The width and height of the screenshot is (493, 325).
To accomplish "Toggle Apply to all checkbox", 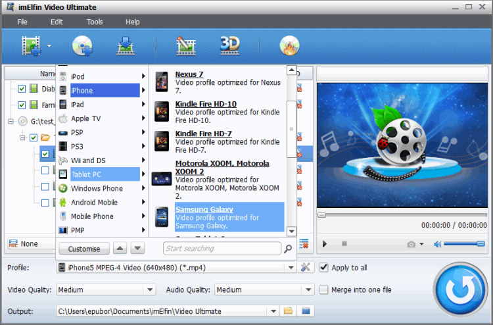I will point(323,267).
